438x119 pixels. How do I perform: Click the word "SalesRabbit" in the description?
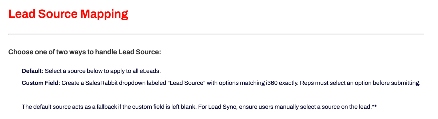[x=101, y=83]
